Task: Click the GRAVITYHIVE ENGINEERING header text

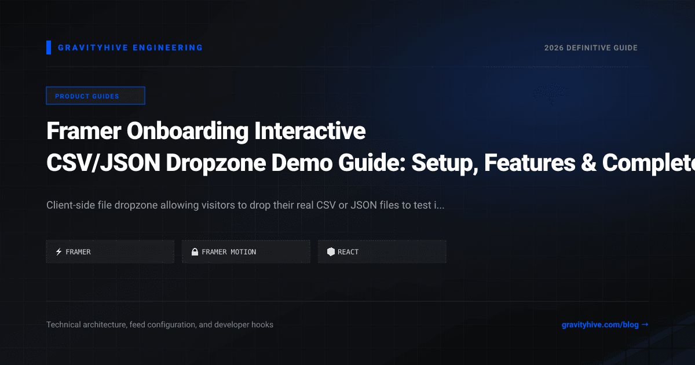Action: 130,48
